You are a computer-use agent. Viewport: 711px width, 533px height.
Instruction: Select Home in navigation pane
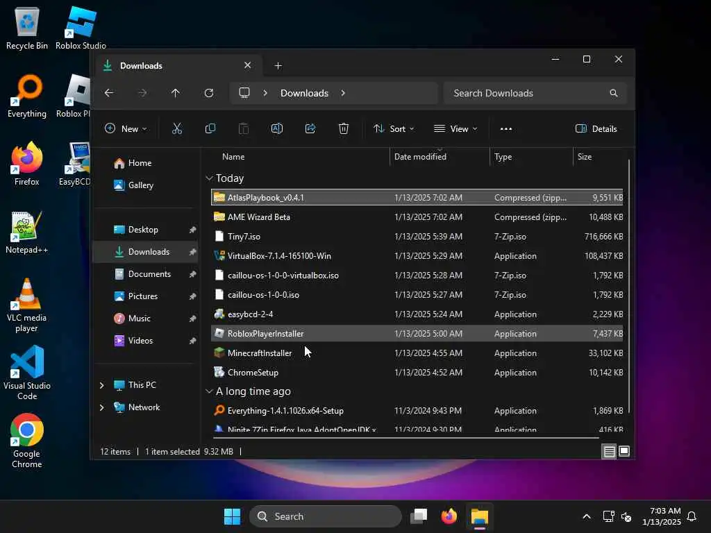coord(146,162)
